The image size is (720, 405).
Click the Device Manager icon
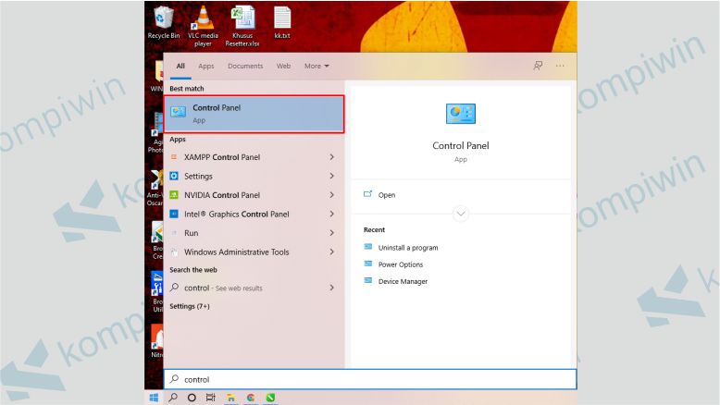point(367,281)
